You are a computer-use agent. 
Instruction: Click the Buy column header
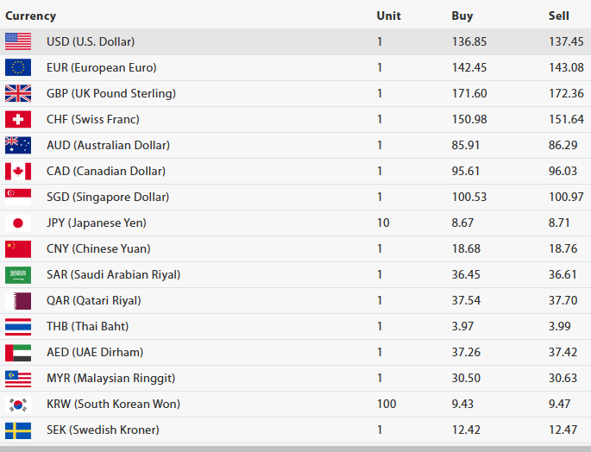[x=462, y=16]
